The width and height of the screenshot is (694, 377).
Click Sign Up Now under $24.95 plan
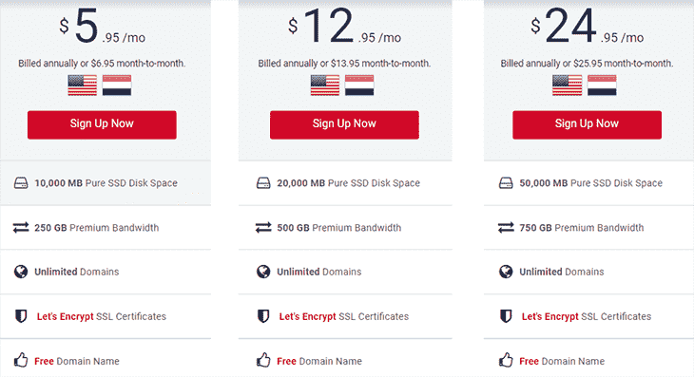(587, 124)
